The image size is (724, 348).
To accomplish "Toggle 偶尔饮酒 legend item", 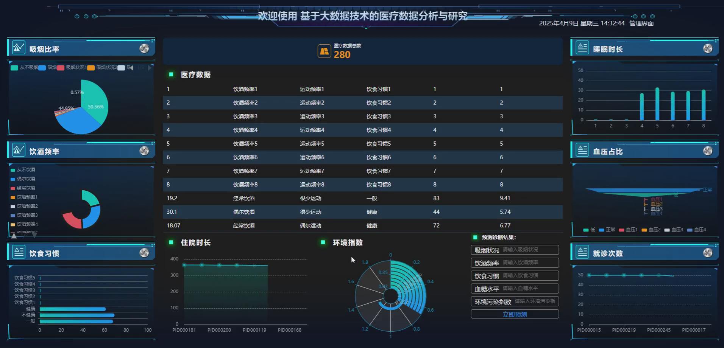I will [23, 179].
